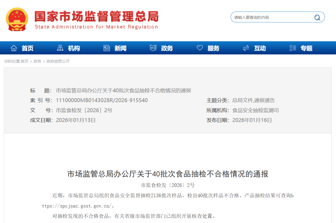Screen dimensions: 336x223
Task: Click the home icon beside 首页
Action: (14, 48)
